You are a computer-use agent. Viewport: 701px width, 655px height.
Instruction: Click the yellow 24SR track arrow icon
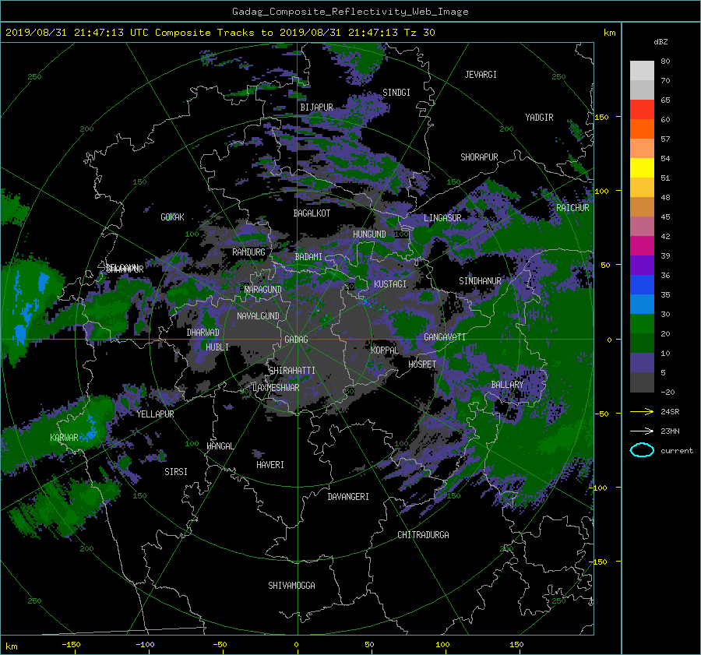(642, 411)
